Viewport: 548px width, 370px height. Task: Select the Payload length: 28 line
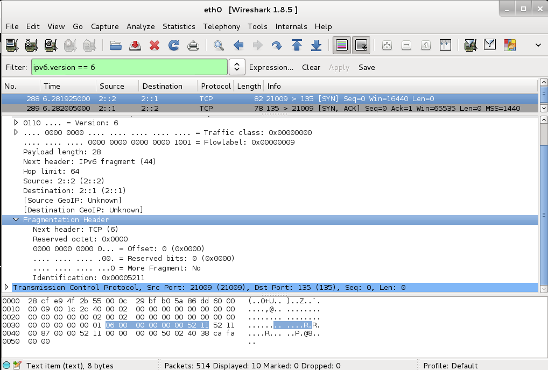[62, 152]
